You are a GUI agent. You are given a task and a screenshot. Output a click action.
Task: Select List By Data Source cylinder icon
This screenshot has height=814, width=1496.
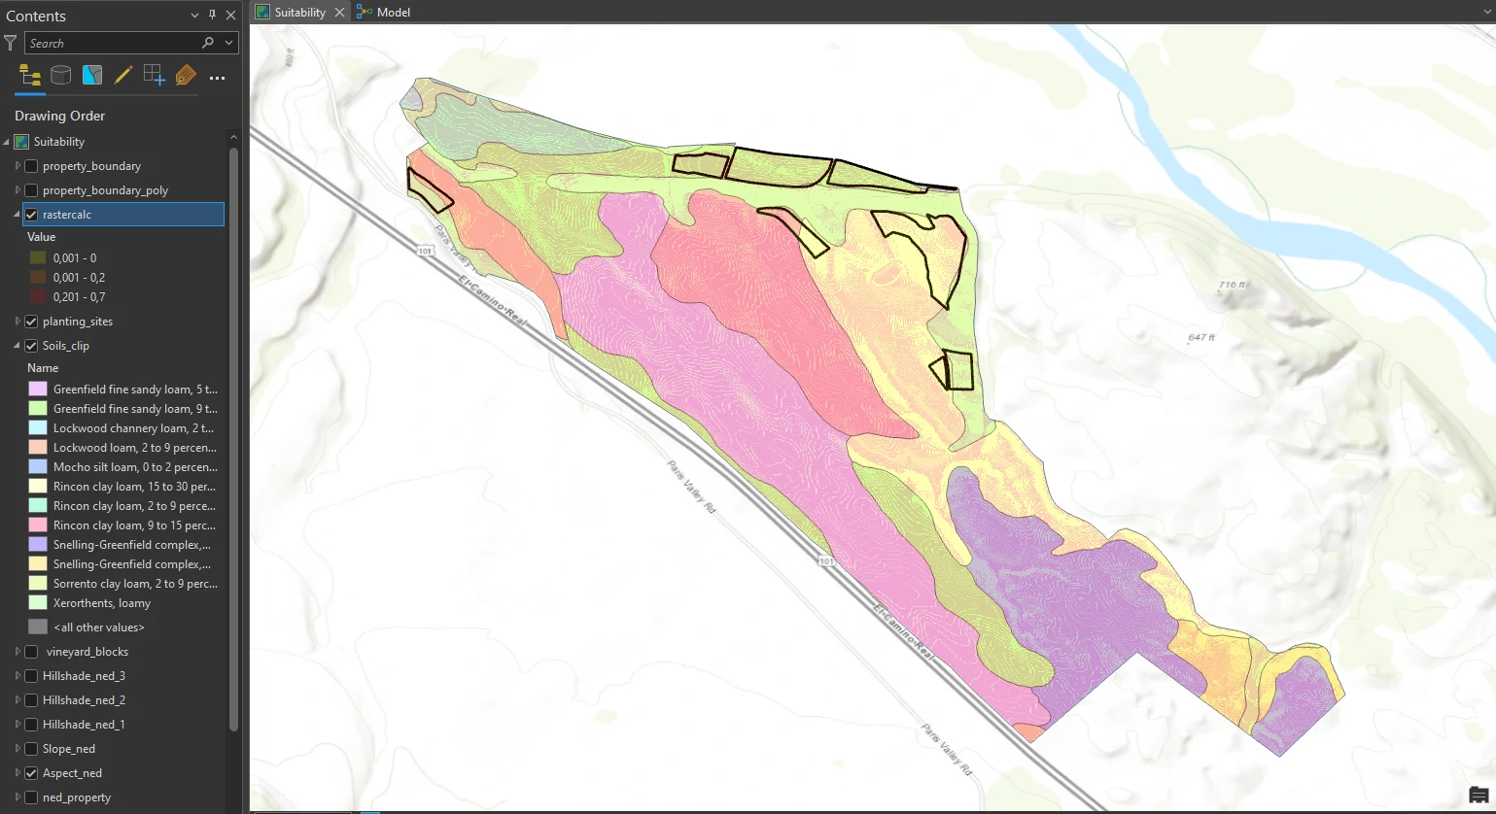point(60,76)
